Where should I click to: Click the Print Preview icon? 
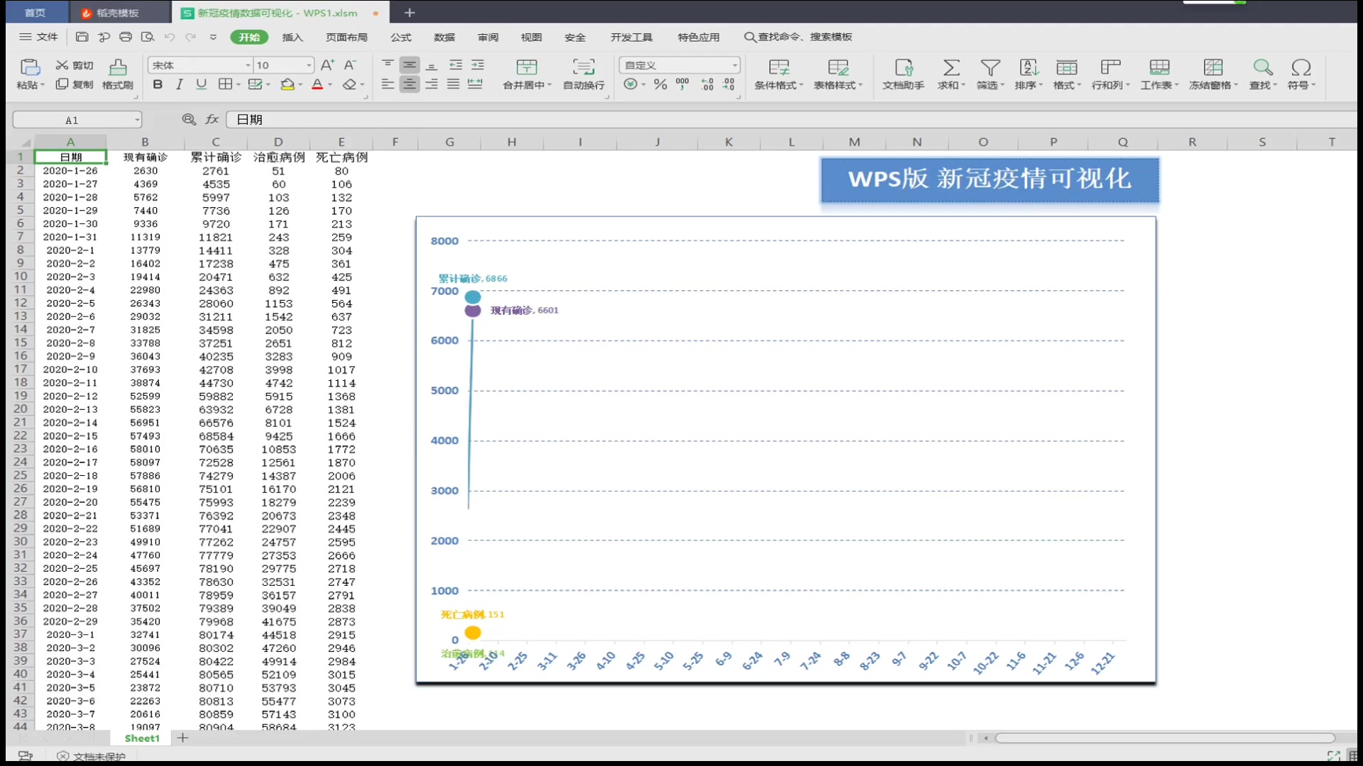[148, 37]
